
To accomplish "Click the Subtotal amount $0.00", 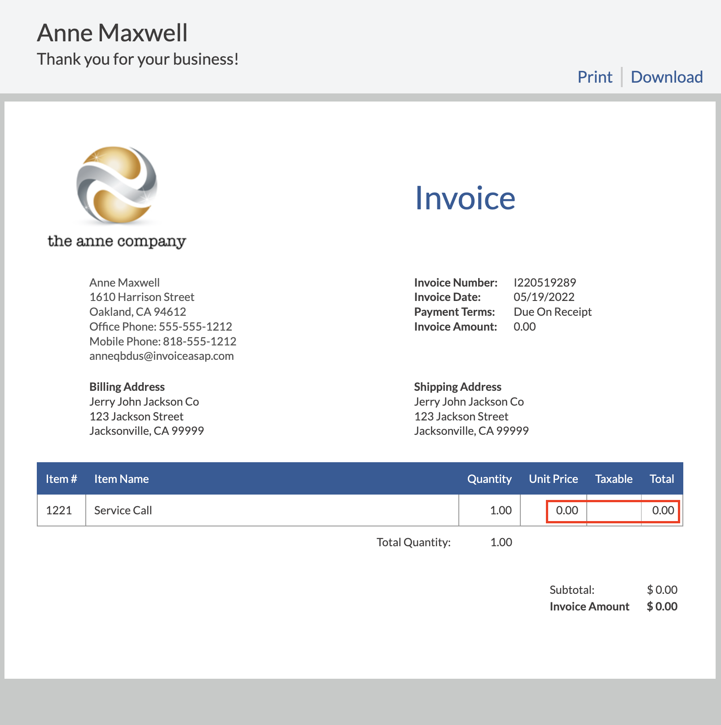I will [x=662, y=589].
